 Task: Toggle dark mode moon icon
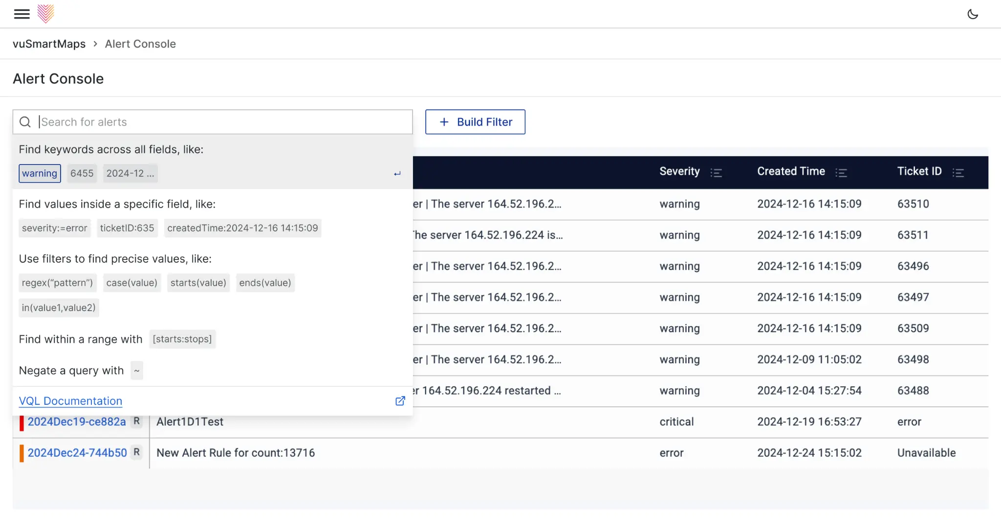[x=973, y=14]
